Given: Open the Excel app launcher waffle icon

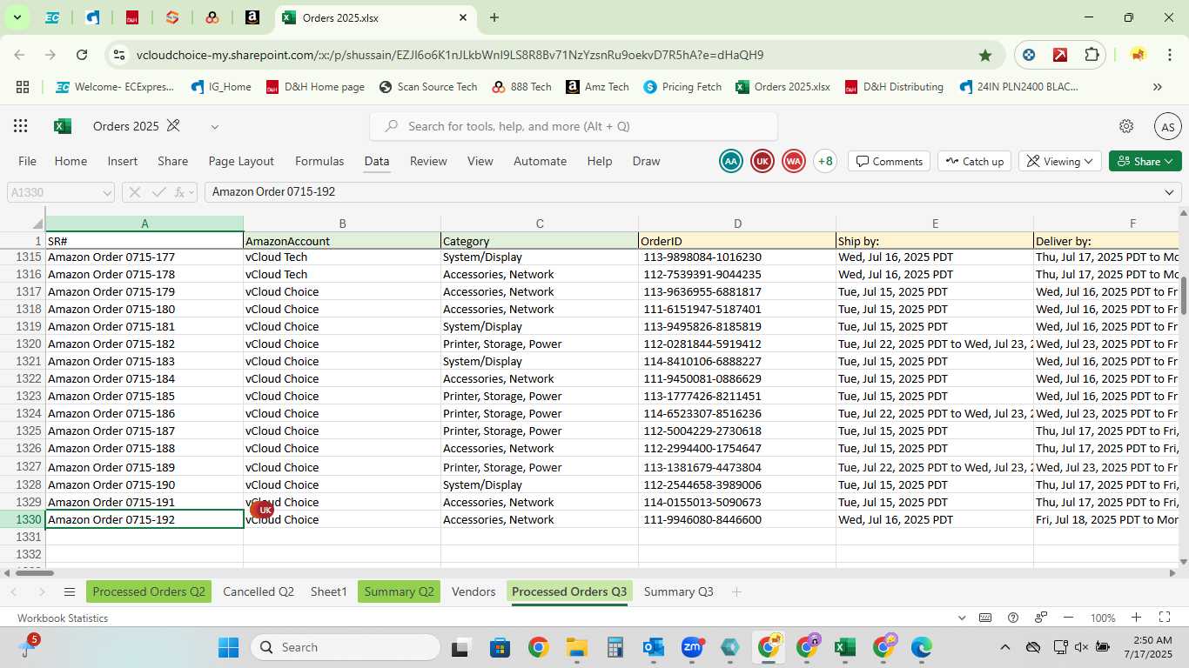Looking at the screenshot, I should pos(21,126).
